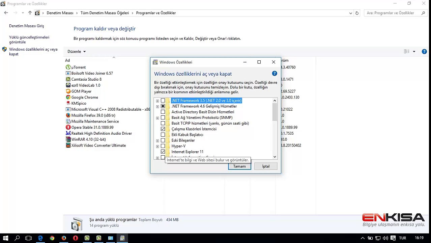The height and width of the screenshot is (243, 431).
Task: Launch Opera from the taskbar
Action: tap(76, 238)
